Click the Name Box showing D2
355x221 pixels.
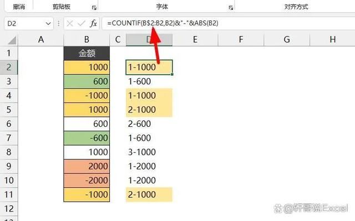pos(29,23)
